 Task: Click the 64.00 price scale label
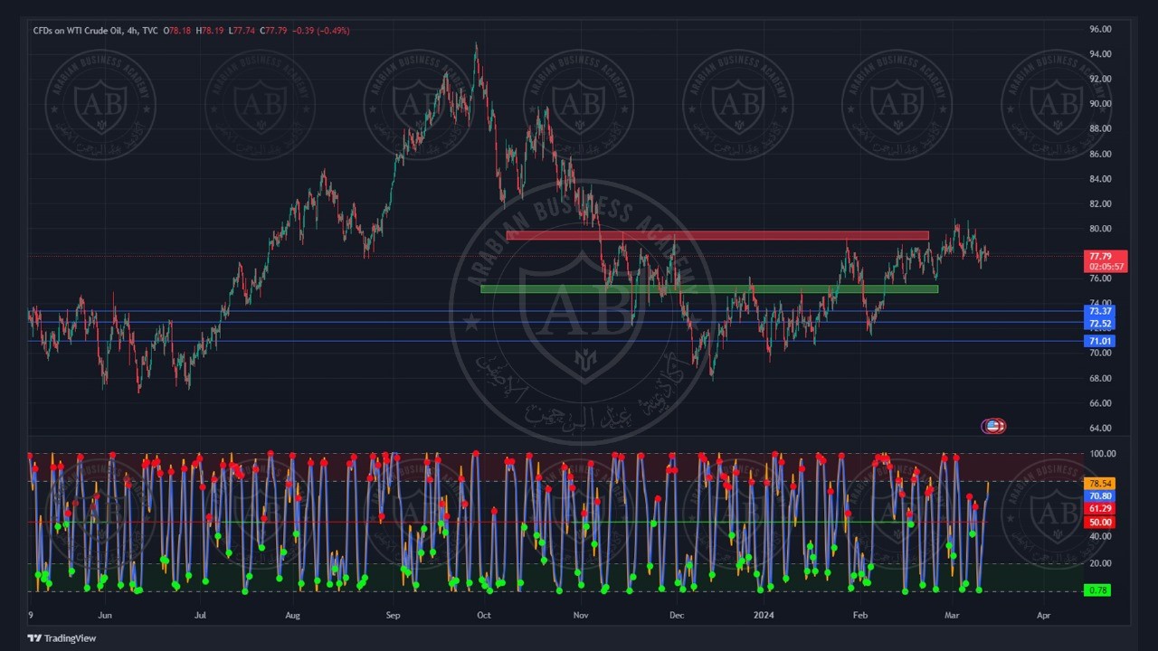point(1100,429)
